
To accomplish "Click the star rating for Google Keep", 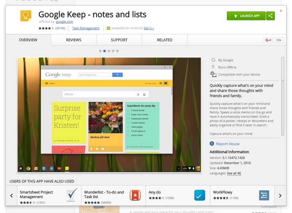I will pyautogui.click(x=46, y=28).
